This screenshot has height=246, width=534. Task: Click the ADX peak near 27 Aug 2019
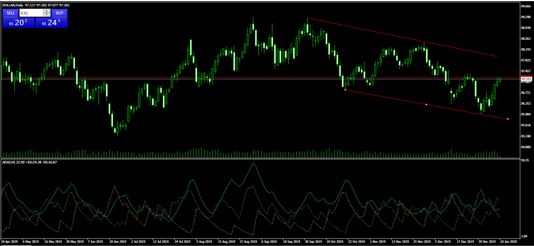[x=253, y=164]
